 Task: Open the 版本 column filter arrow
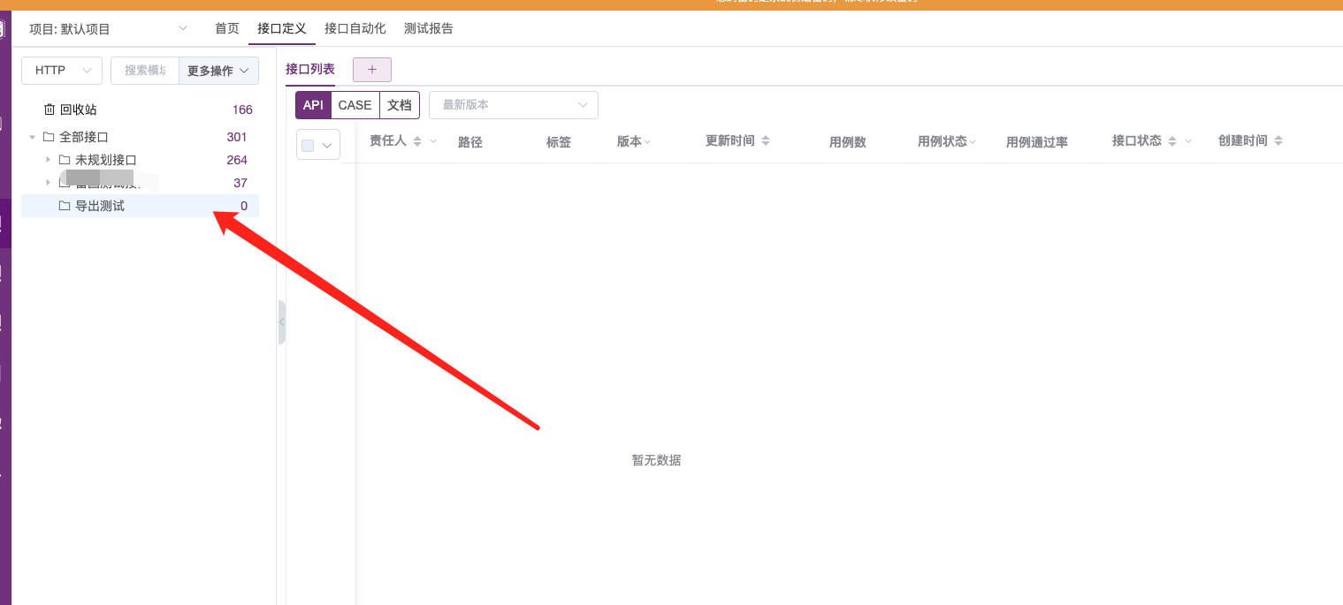[x=647, y=141]
